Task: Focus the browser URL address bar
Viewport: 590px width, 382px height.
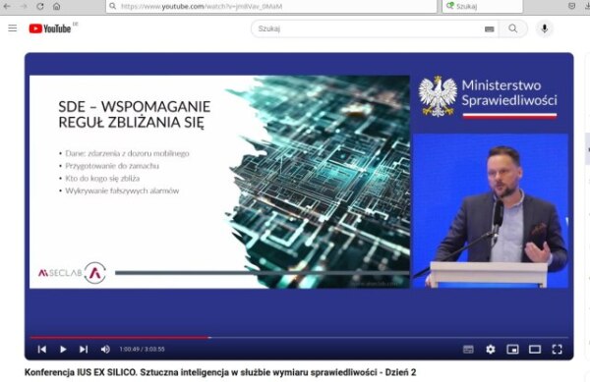Action: [271, 7]
